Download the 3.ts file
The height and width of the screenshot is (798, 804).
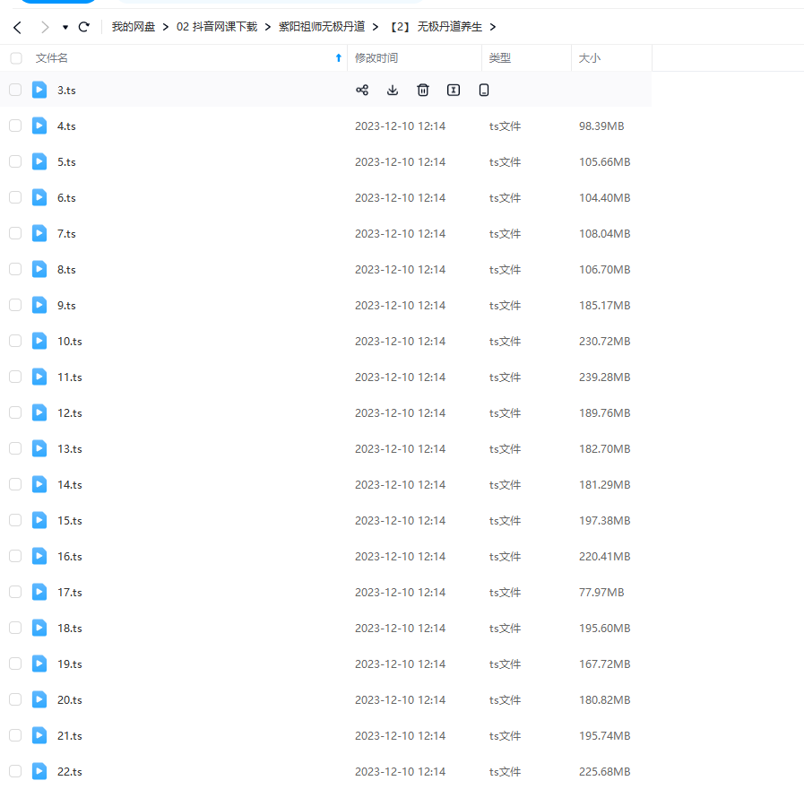click(393, 91)
